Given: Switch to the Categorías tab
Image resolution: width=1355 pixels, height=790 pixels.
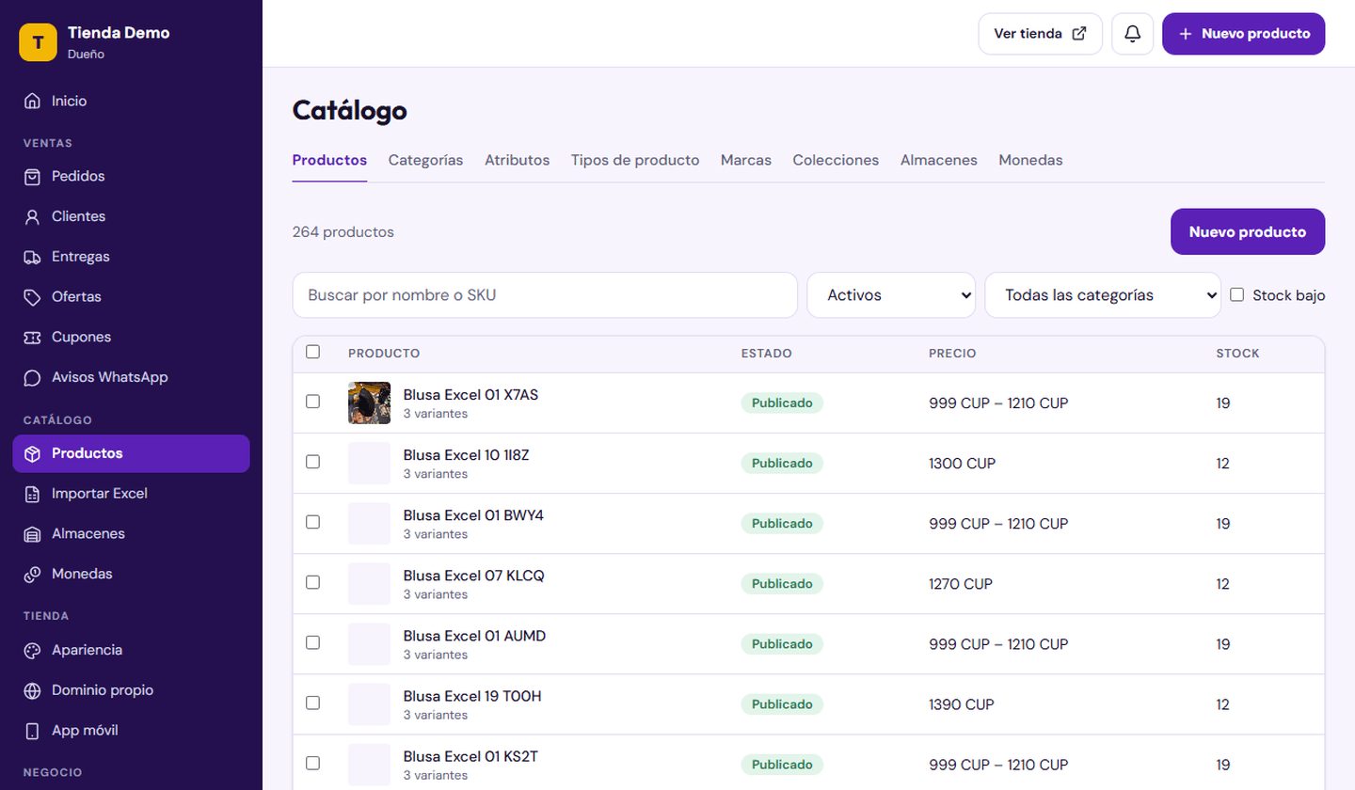Looking at the screenshot, I should point(425,160).
